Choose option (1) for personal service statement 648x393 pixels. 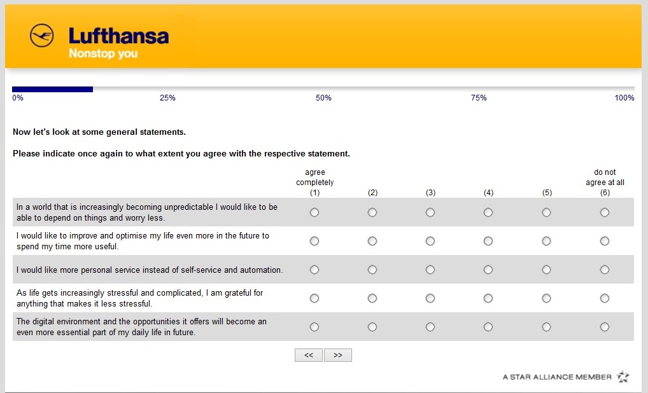point(314,270)
